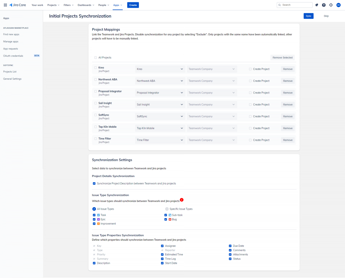Open your profile avatar
345x278 pixels.
[x=338, y=5]
